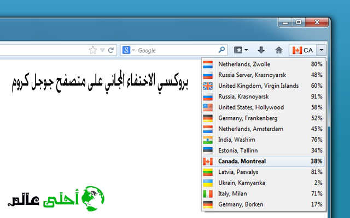Click the Netherlands flag beside Zwolle
This screenshot has height=218, width=350.
coord(208,64)
